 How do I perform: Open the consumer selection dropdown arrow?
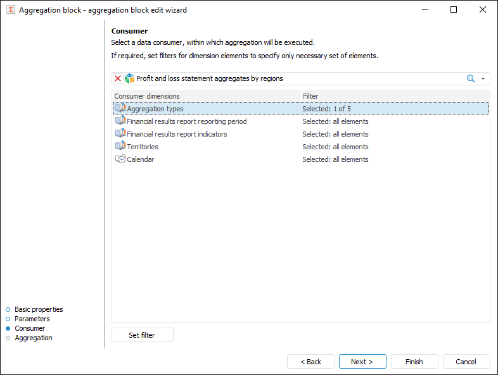[x=483, y=78]
